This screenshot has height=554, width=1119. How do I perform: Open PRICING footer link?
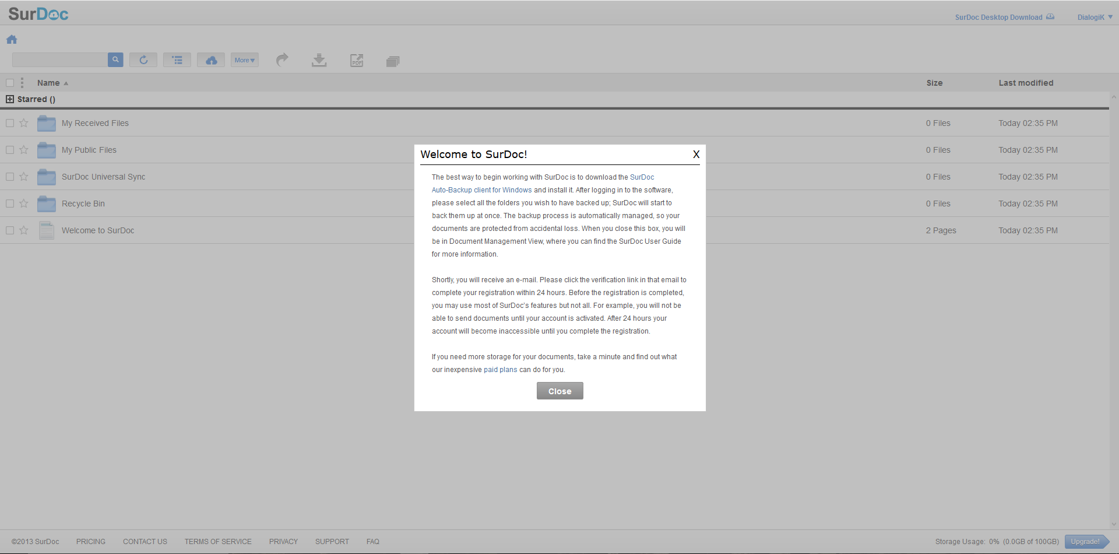click(91, 542)
